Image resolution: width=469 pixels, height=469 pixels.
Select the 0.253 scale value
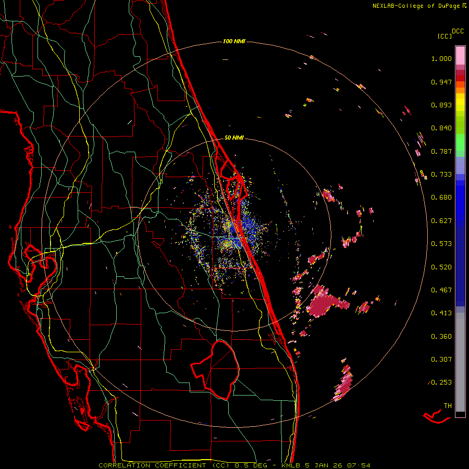point(441,382)
